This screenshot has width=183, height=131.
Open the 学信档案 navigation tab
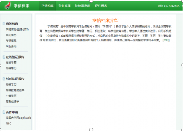click(47, 6)
